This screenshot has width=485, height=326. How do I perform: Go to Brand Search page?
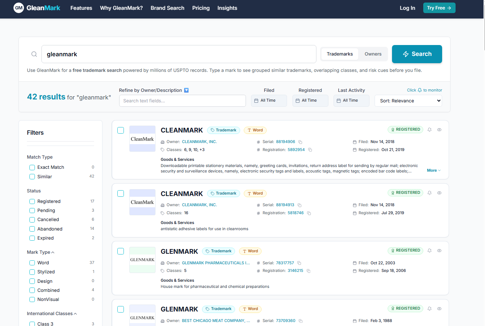point(167,8)
